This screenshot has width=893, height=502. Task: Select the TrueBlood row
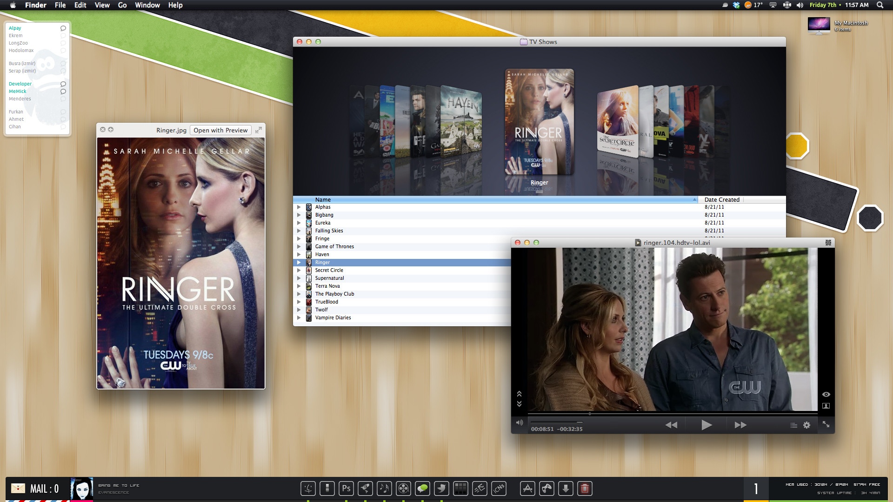402,302
